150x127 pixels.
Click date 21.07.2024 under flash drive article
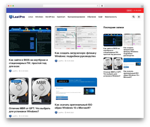click(x=70, y=61)
